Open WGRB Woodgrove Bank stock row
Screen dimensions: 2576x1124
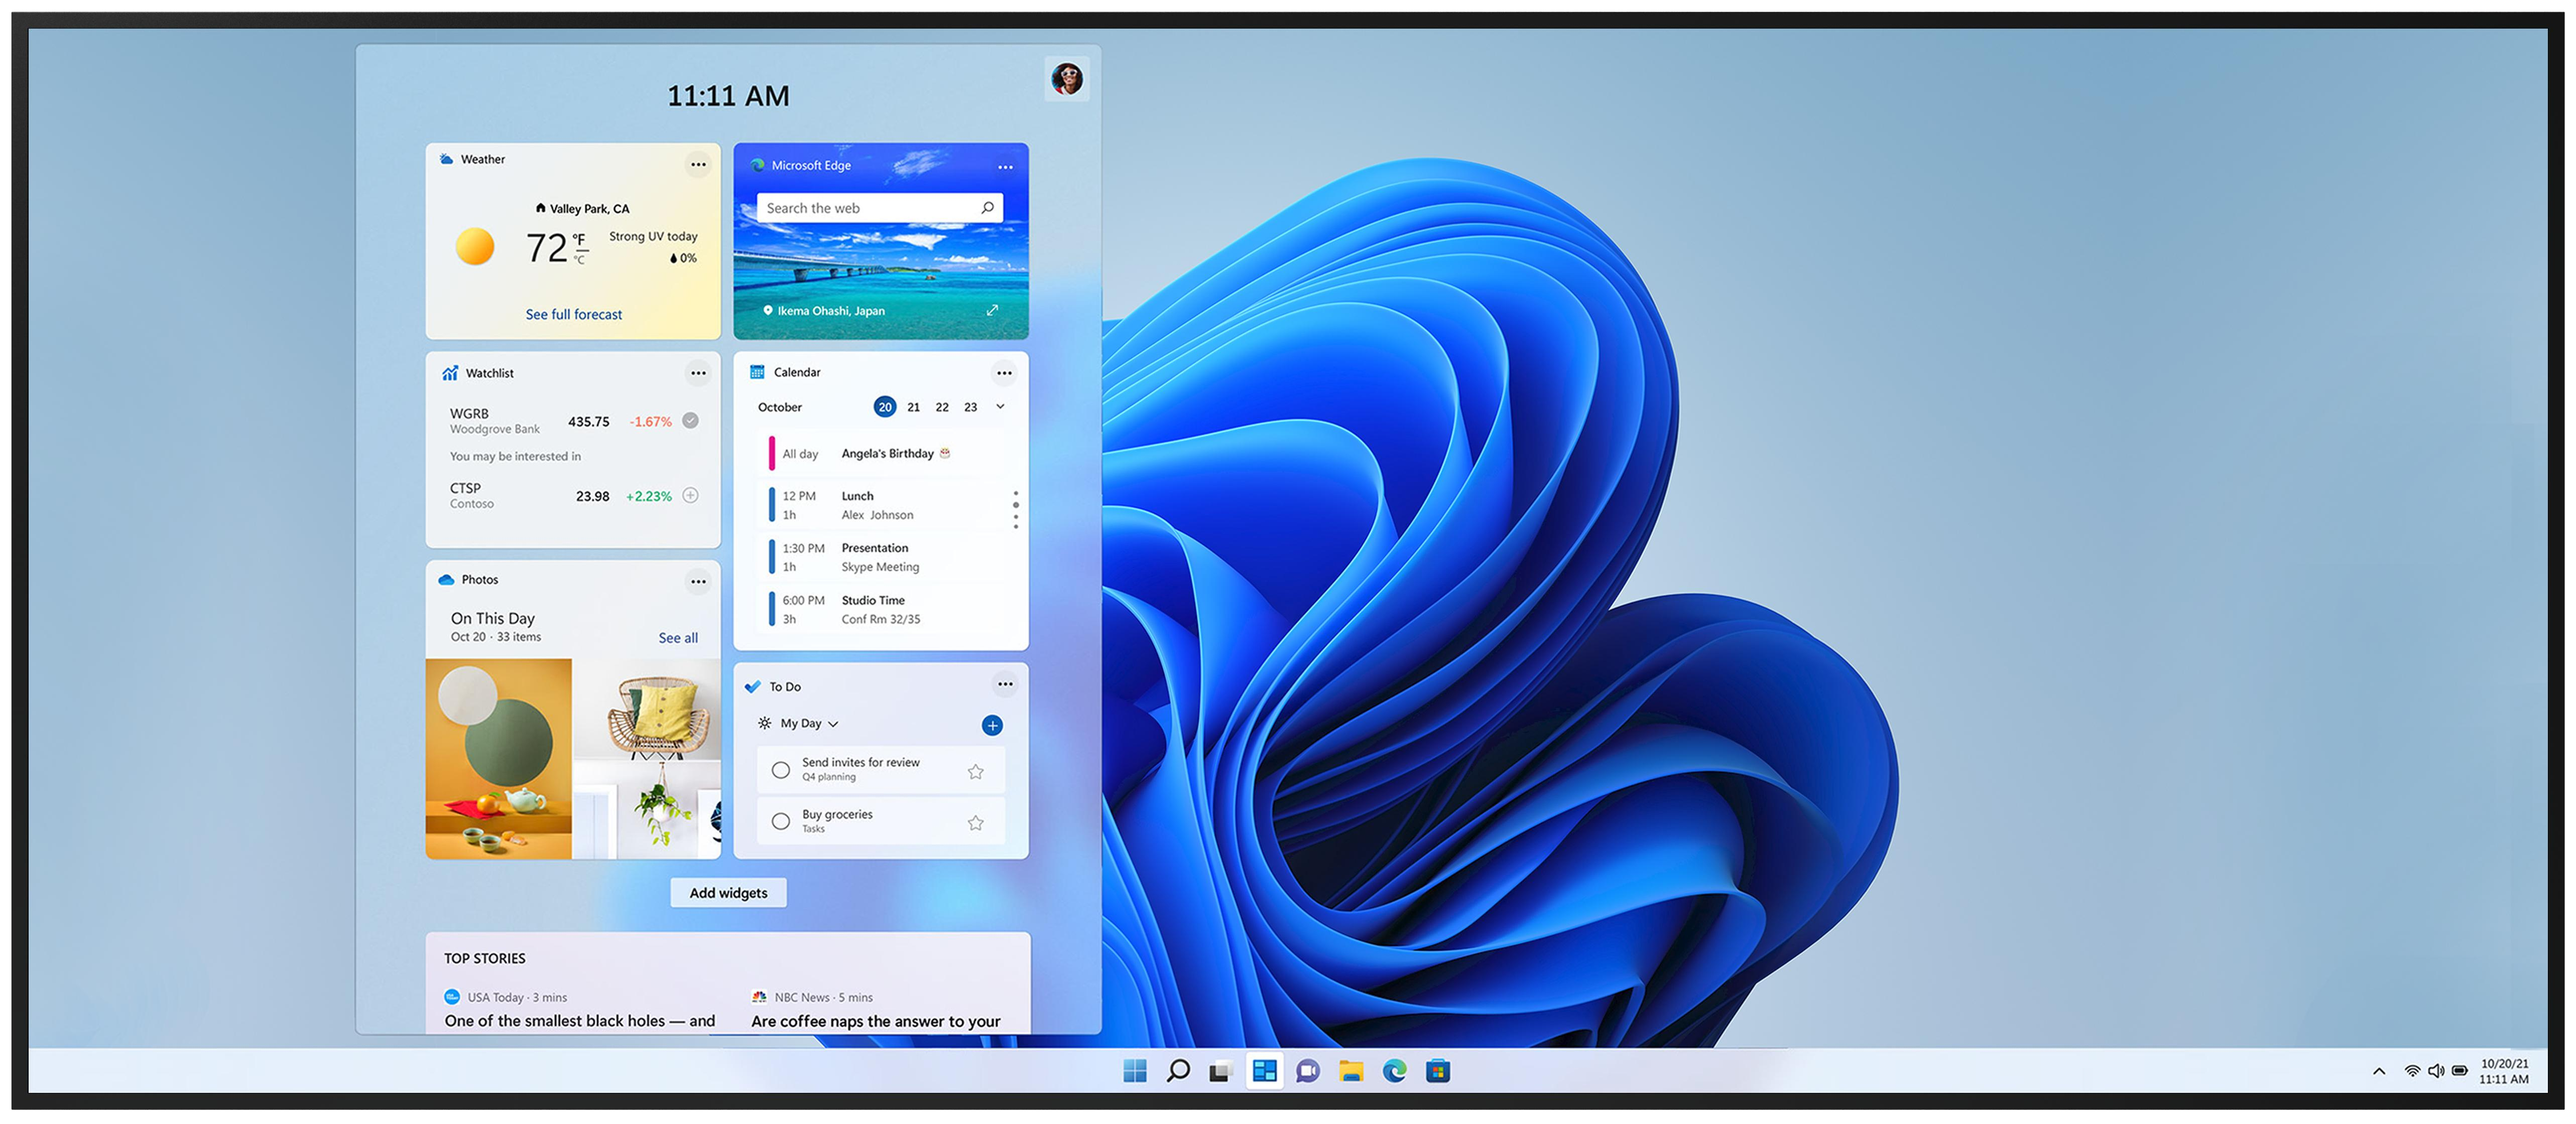click(573, 420)
